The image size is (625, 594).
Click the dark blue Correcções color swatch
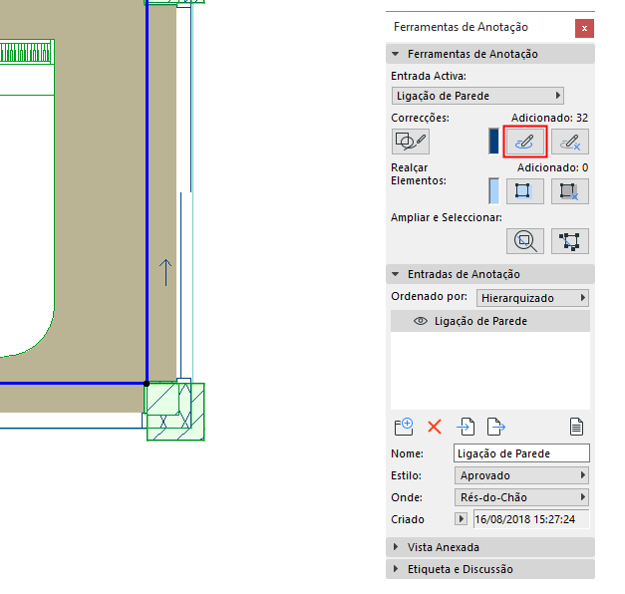493,142
